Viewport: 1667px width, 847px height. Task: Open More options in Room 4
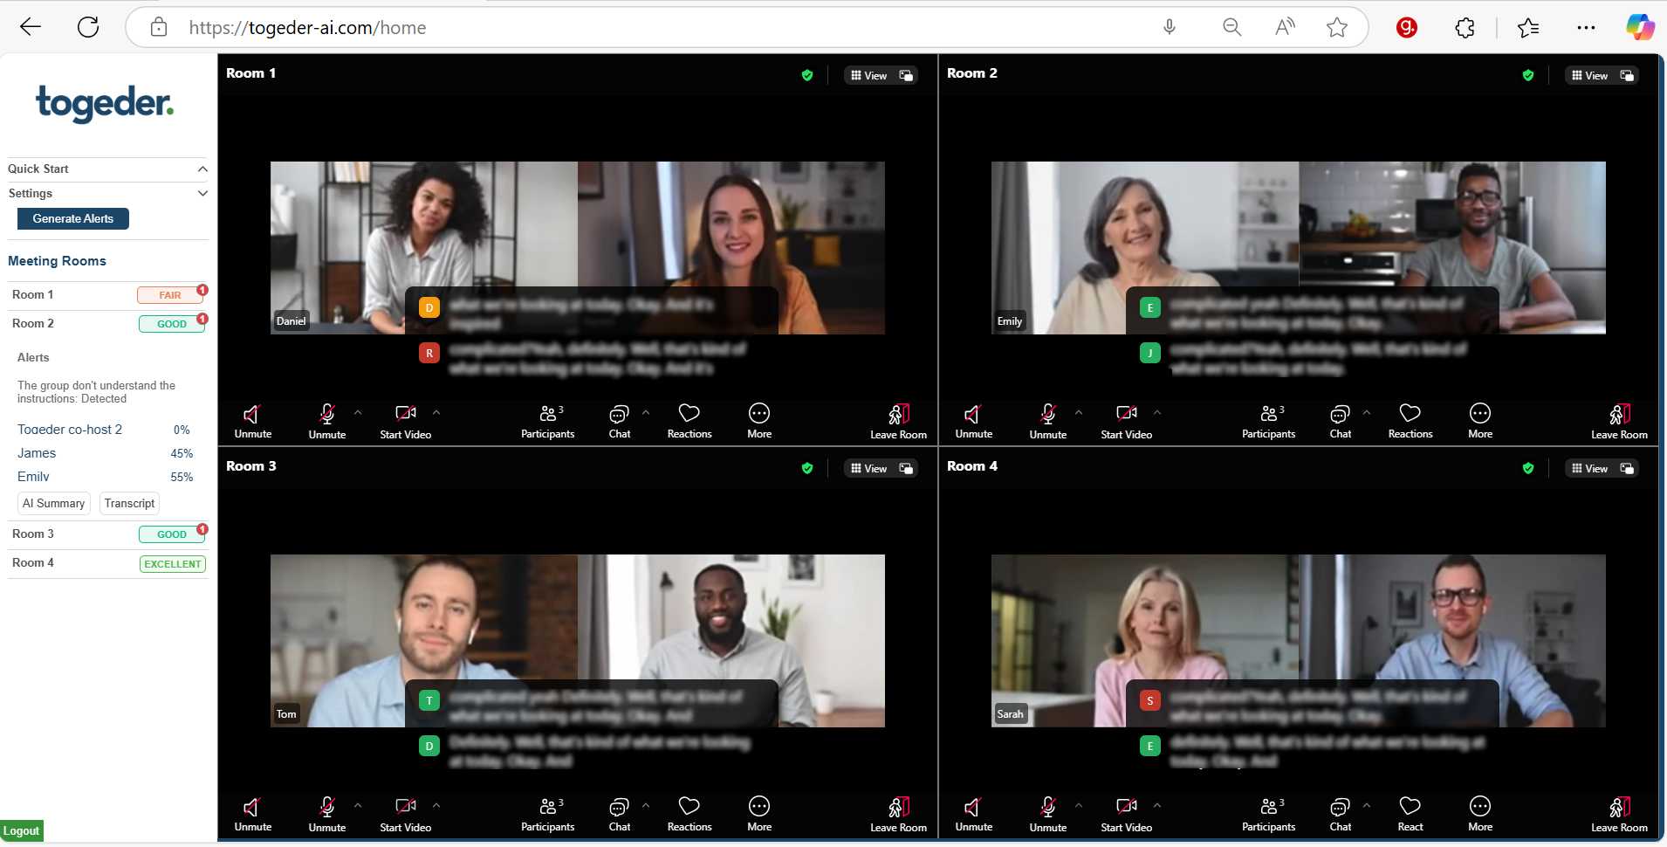1480,814
